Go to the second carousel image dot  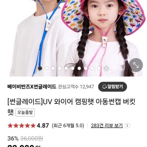[x=46, y=68]
